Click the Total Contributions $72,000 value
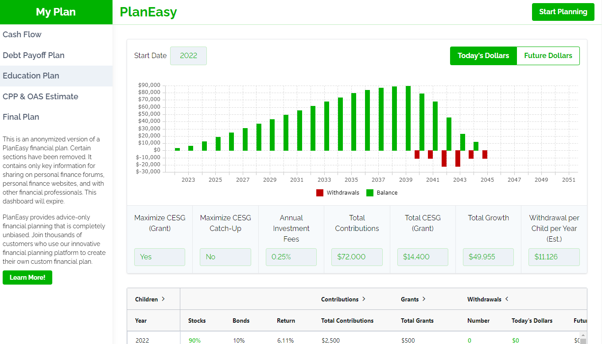602x344 pixels. click(x=357, y=257)
